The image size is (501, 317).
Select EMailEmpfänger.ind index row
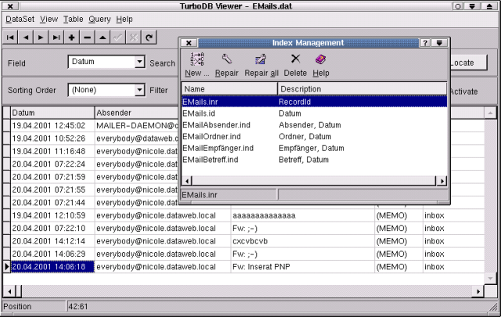click(314, 148)
